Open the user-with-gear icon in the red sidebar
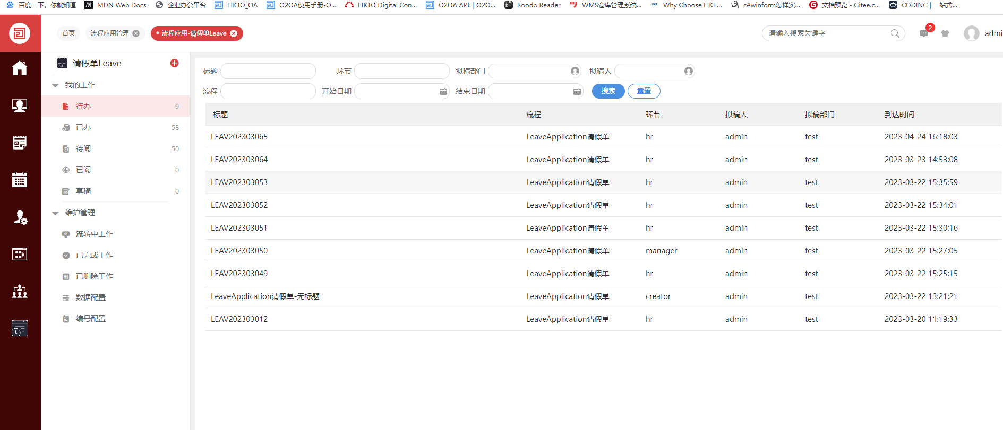The image size is (1003, 430). [20, 217]
